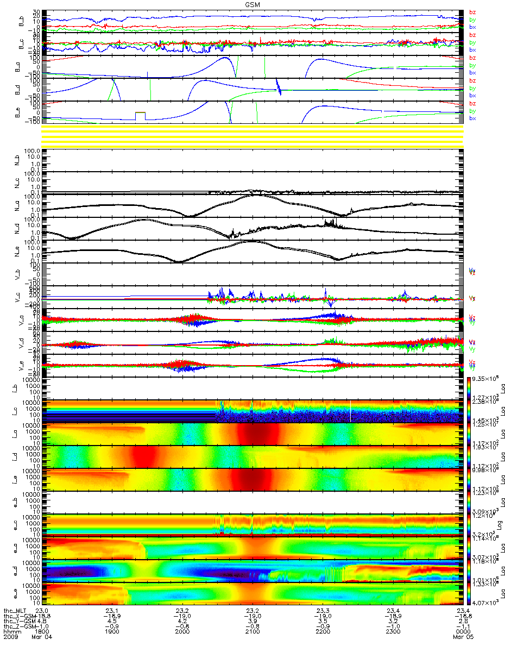This screenshot has height=652, width=505.
Task: Select the N_a density plot panel
Action: pyautogui.click(x=253, y=206)
